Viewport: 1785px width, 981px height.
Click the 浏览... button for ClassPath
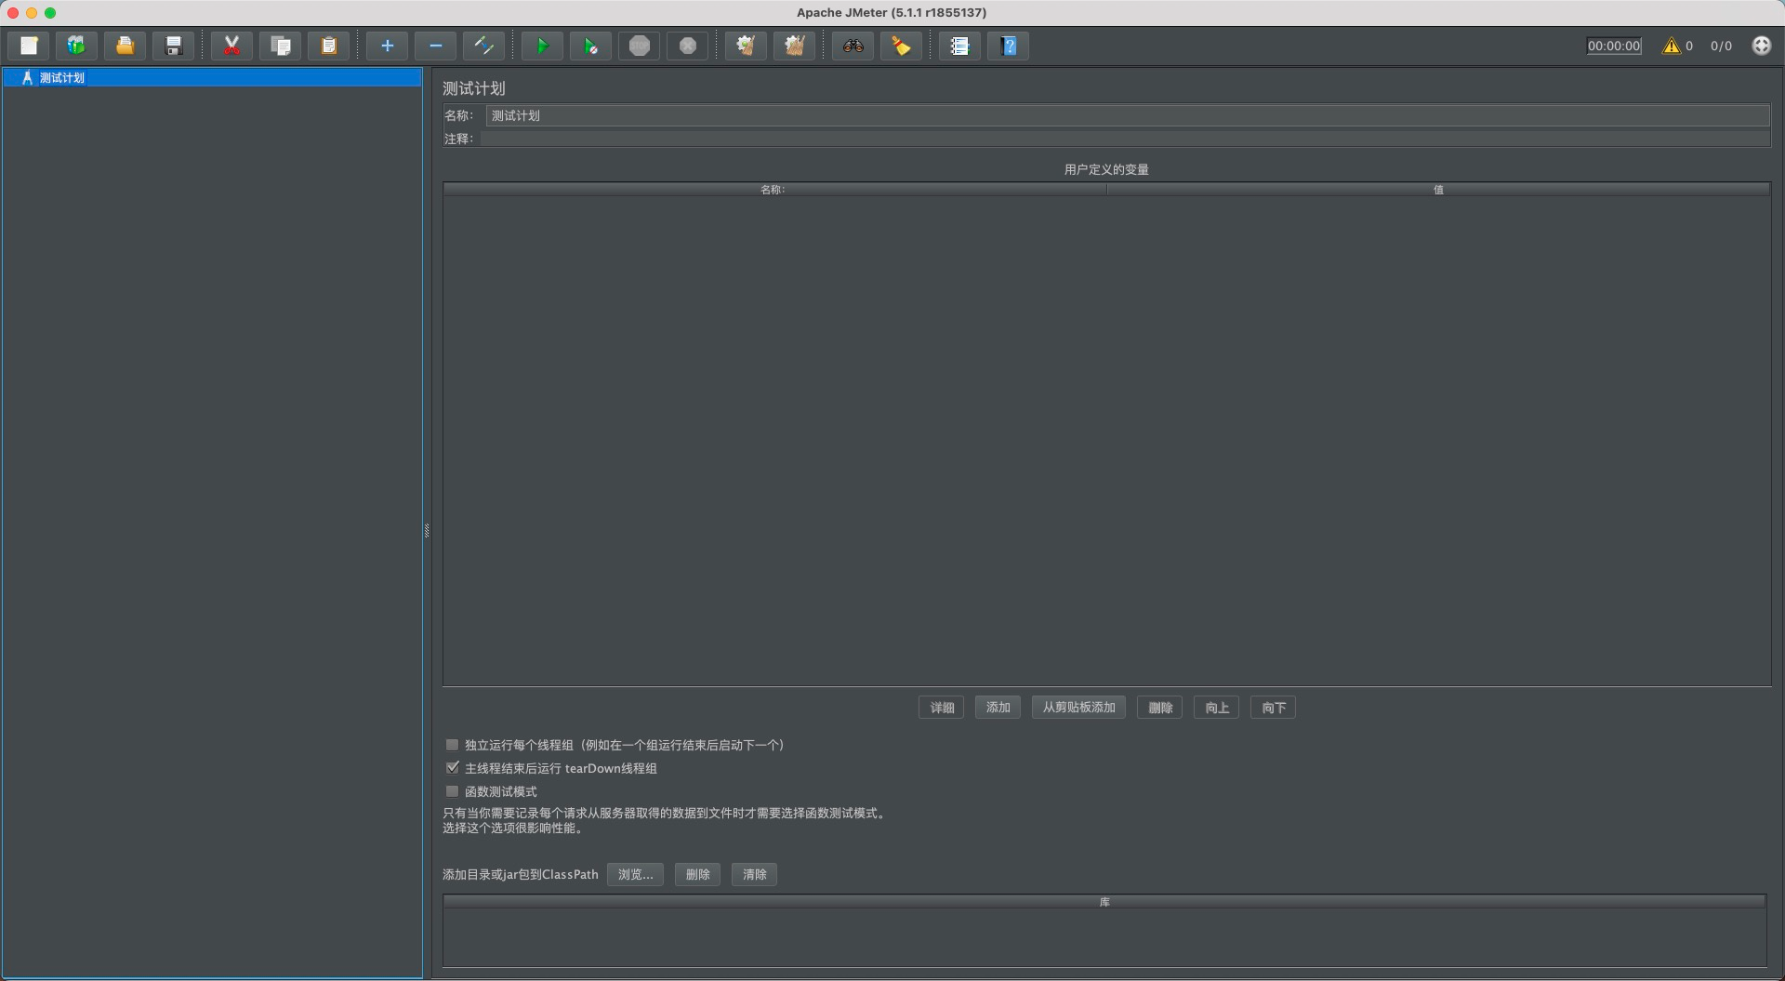[635, 874]
